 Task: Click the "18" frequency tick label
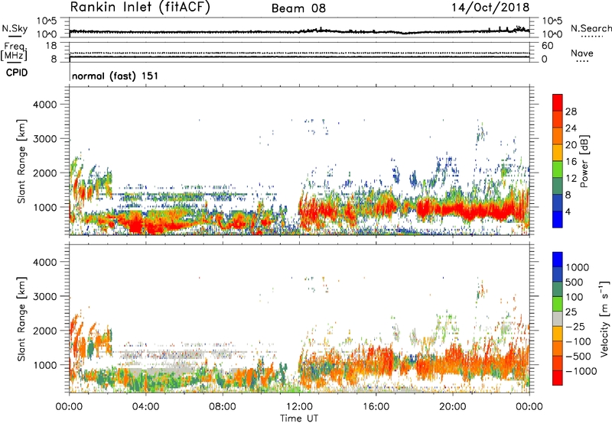pos(50,46)
